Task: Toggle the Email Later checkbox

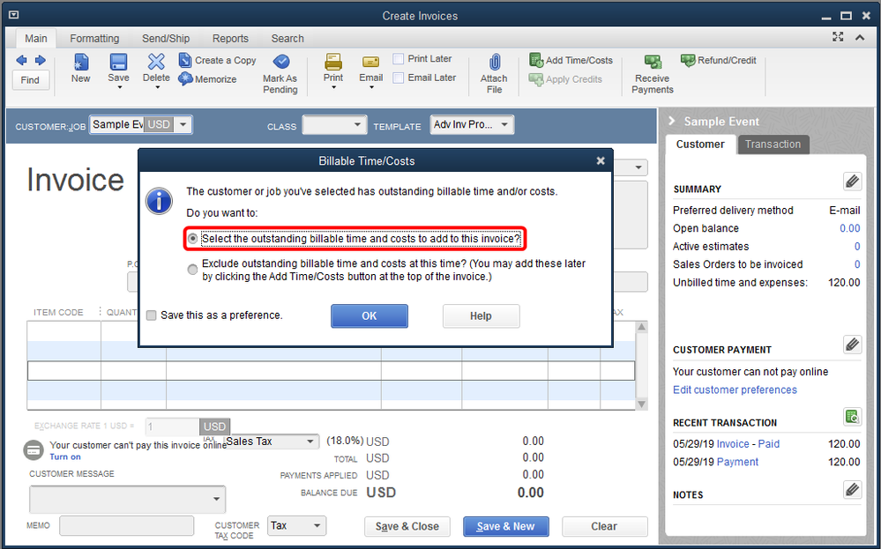Action: click(x=399, y=78)
